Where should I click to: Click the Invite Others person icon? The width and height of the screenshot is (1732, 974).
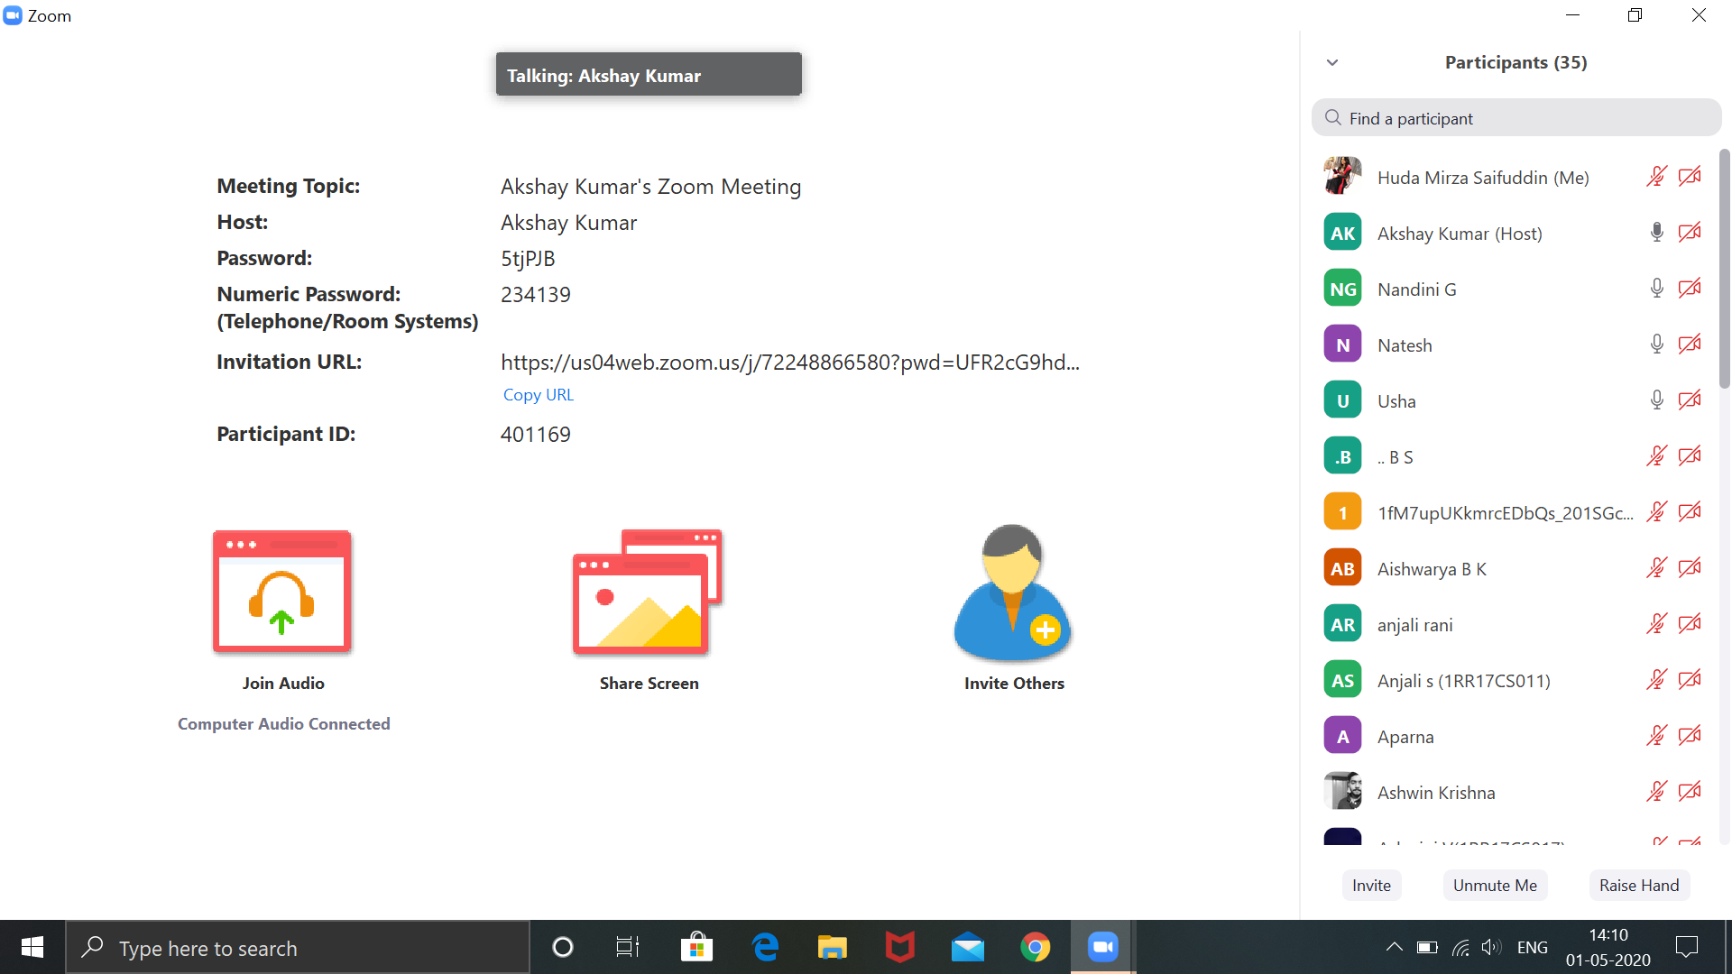pos(1013,593)
